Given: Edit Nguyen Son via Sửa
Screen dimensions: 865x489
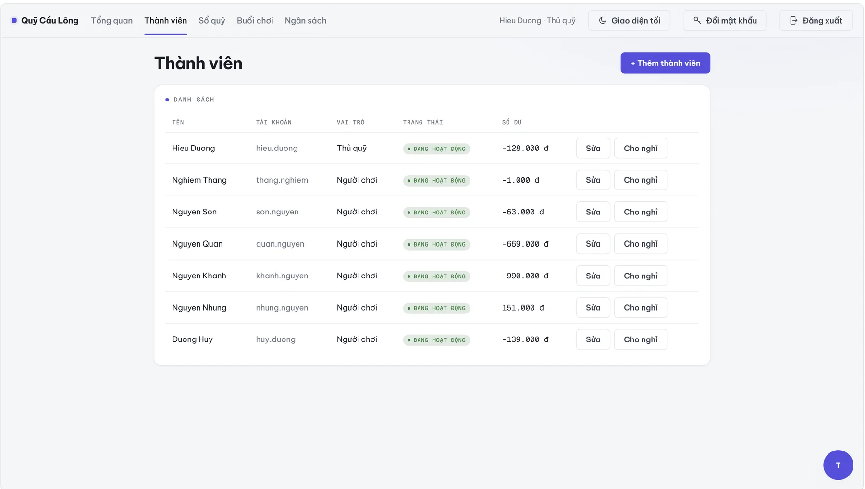Looking at the screenshot, I should tap(593, 212).
